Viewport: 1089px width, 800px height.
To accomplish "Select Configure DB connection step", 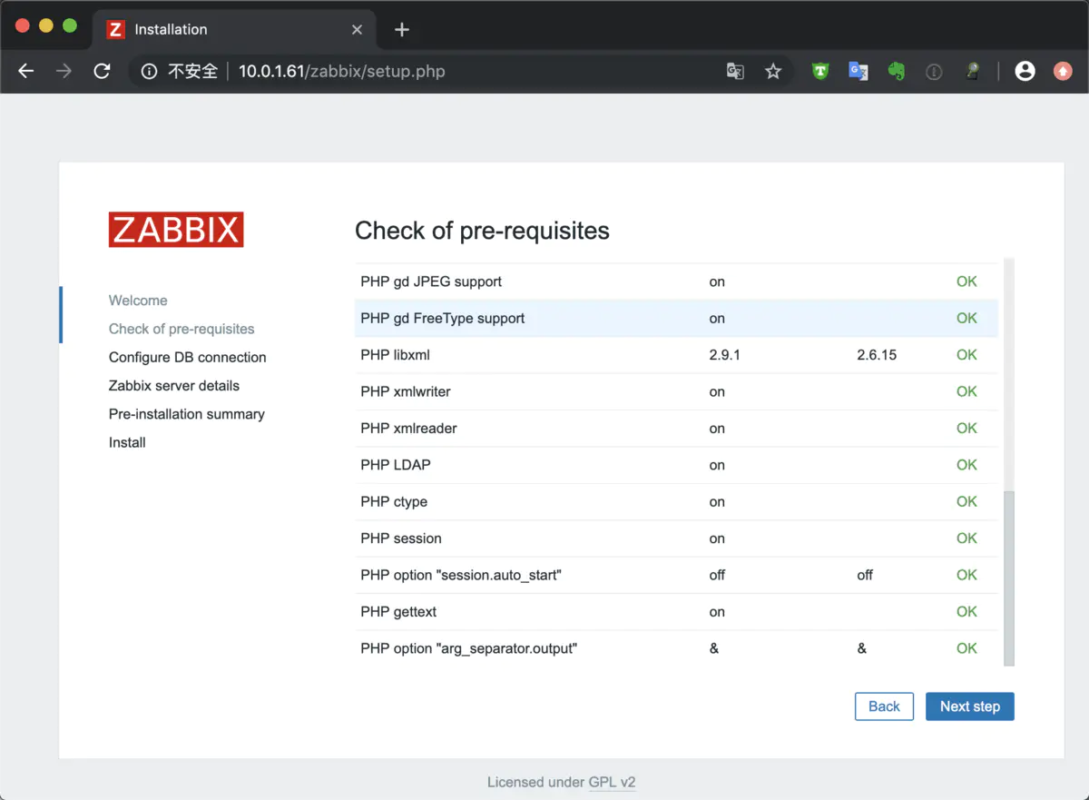I will [188, 357].
